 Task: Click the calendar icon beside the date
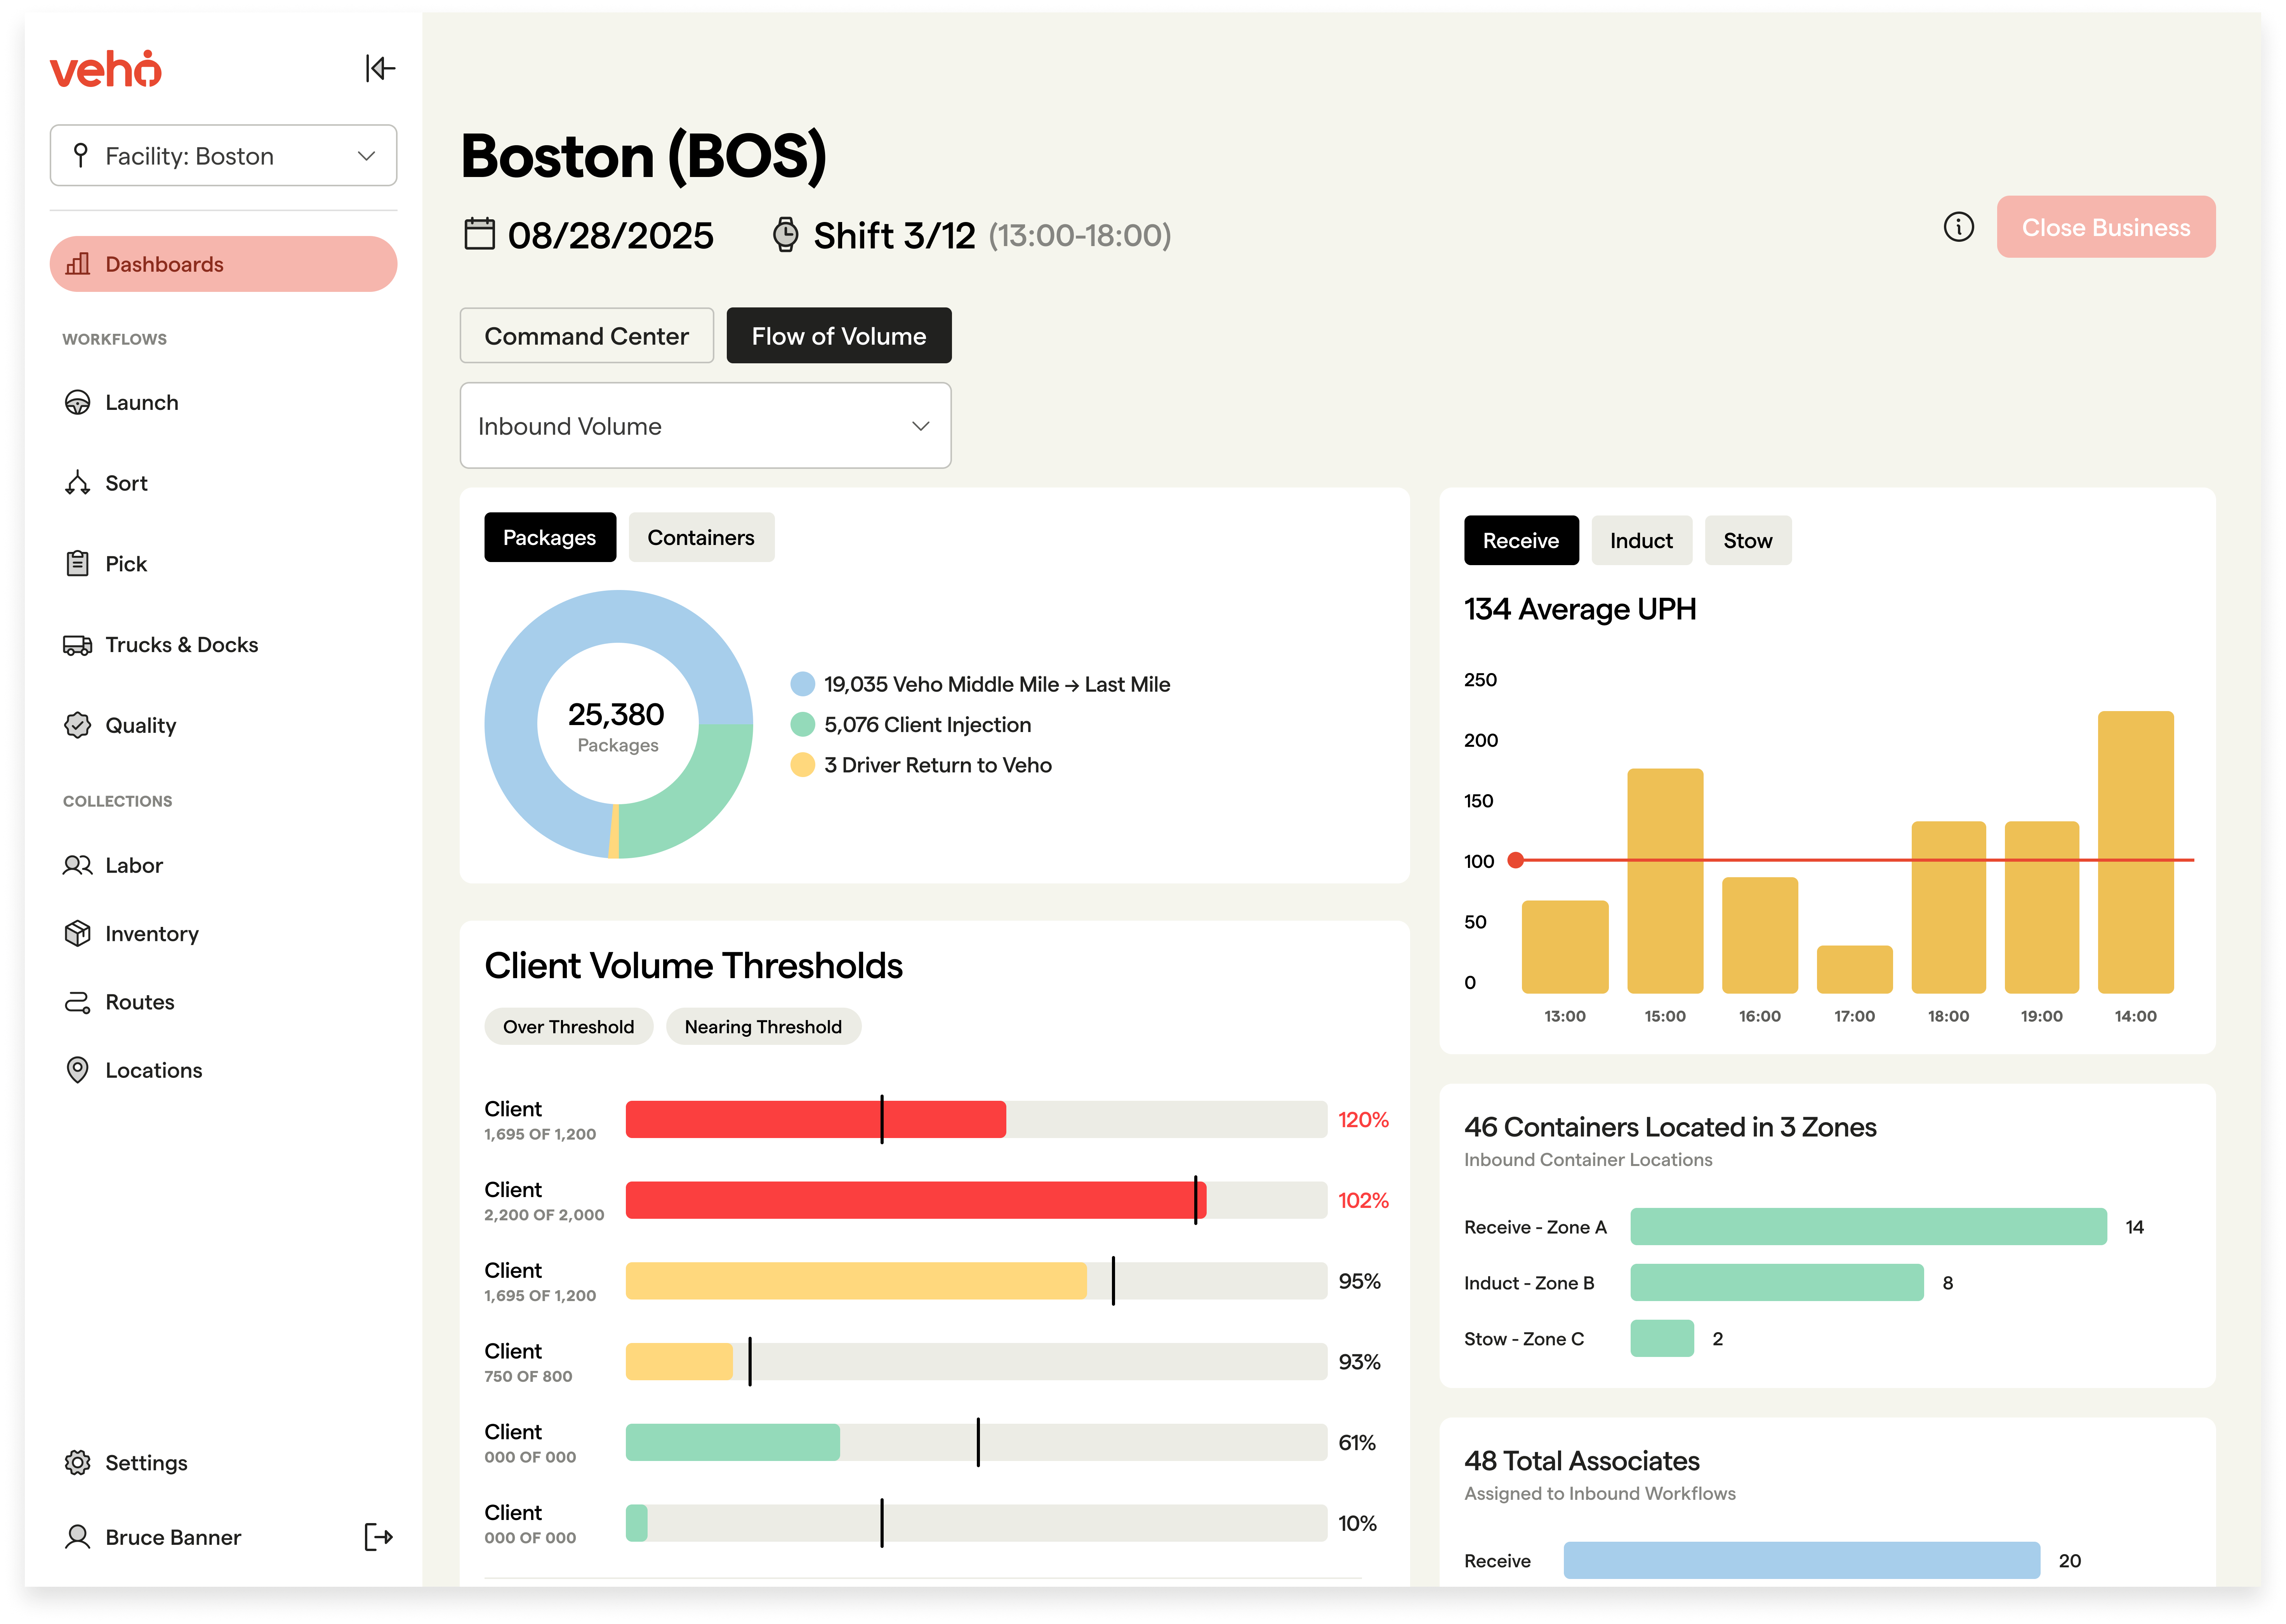click(479, 235)
